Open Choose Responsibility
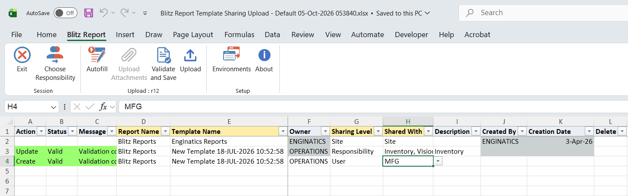 point(55,65)
